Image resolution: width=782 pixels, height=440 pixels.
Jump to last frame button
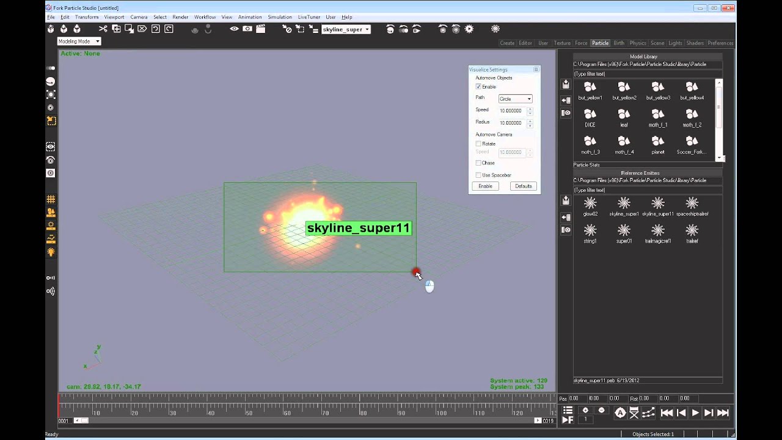tap(723, 413)
